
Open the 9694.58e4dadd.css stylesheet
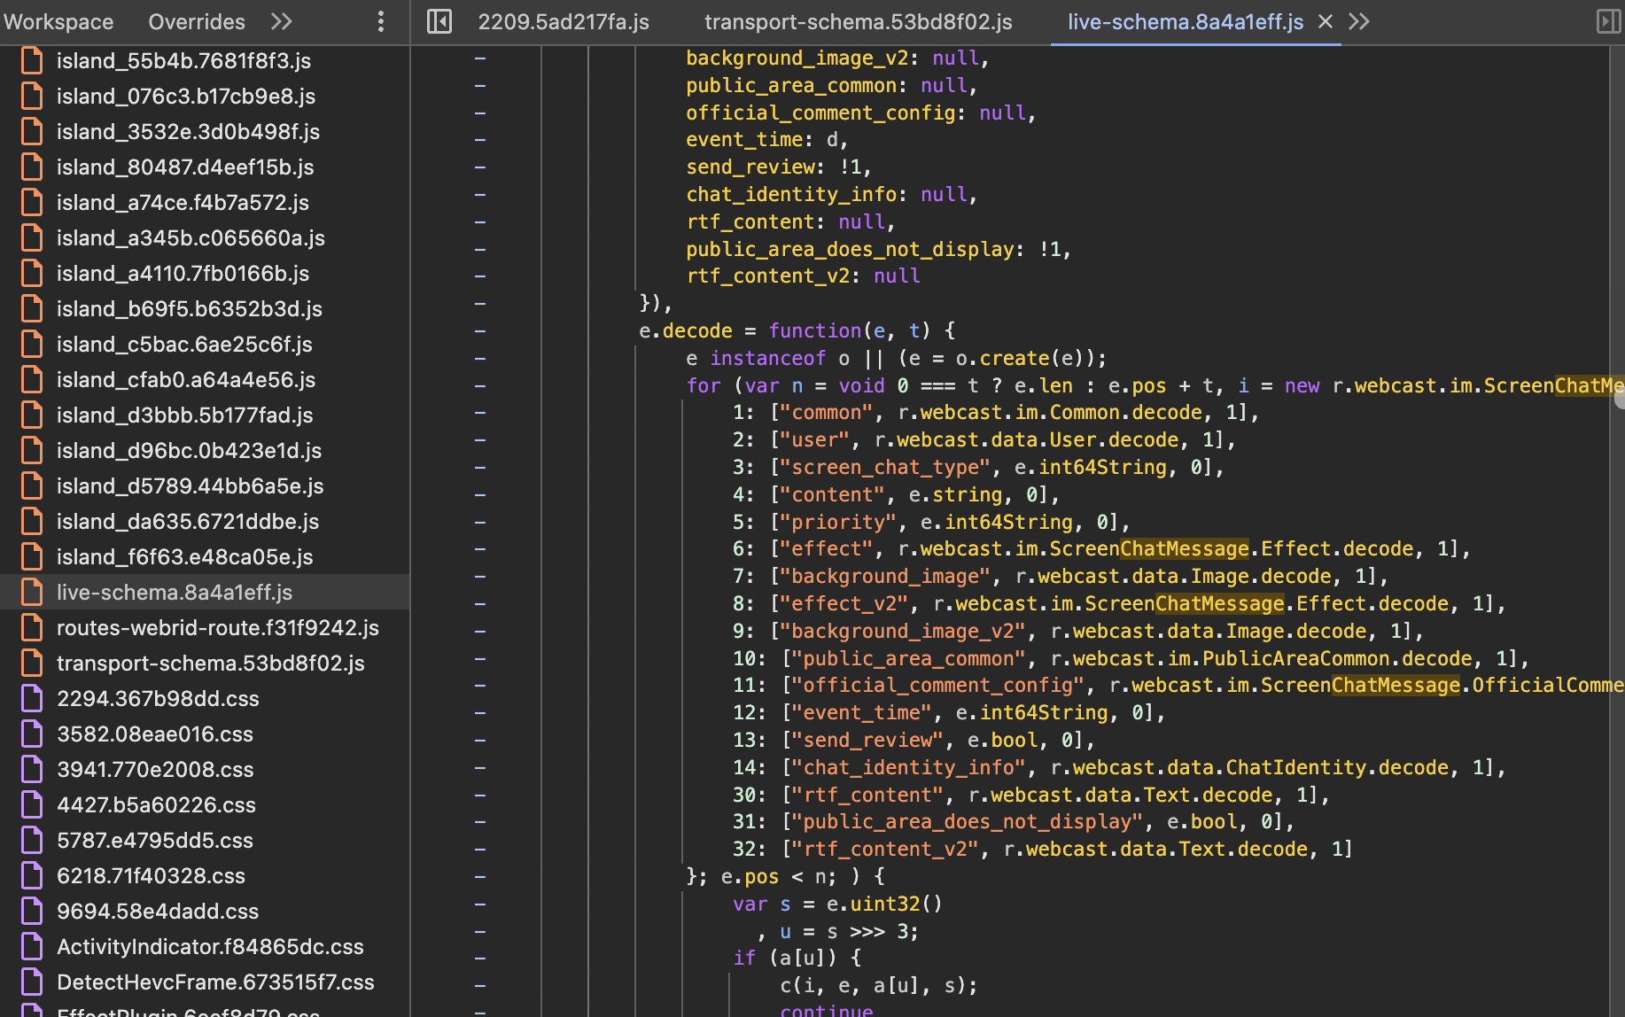click(x=158, y=911)
